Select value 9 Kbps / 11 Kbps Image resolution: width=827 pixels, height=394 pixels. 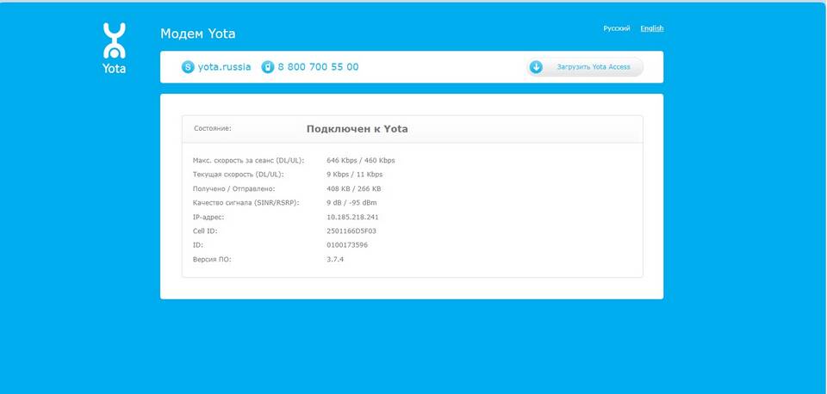[355, 175]
